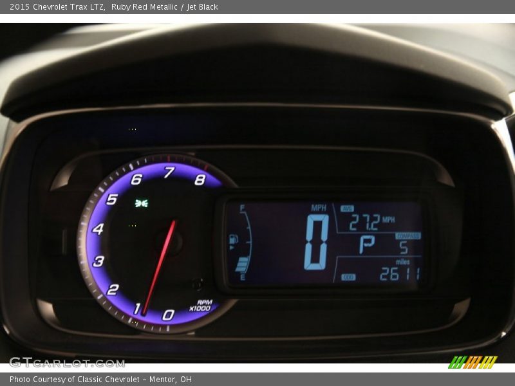Click the gear indicator P
Screen dimensions: 515x386
coord(366,244)
